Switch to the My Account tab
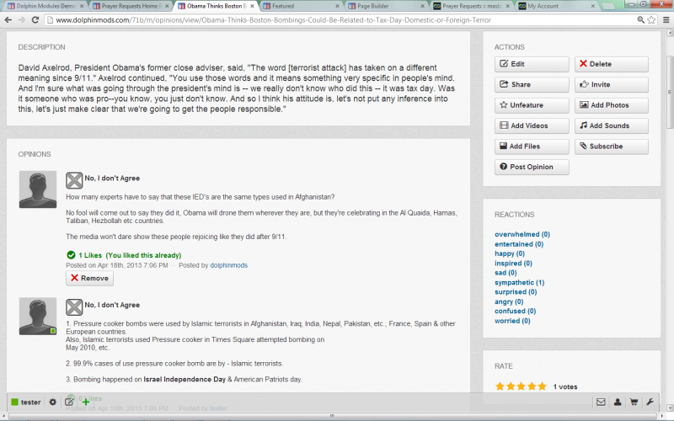This screenshot has height=421, width=674. pos(554,6)
